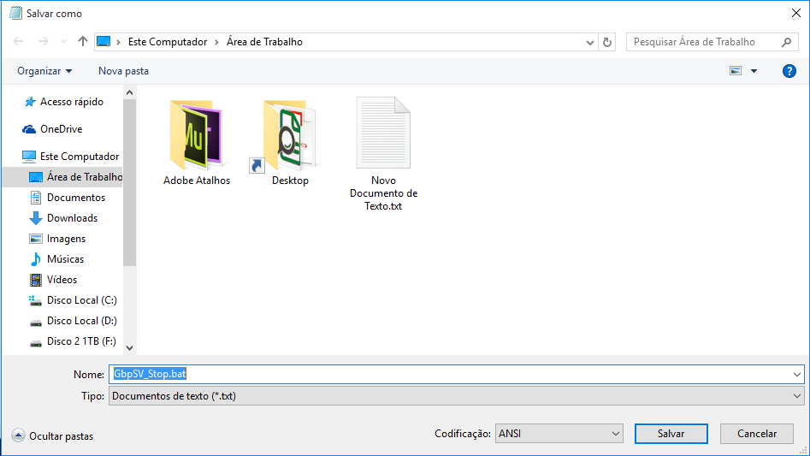Viewport: 810px width, 456px height.
Task: Click the view layout change icon
Action: [x=735, y=71]
